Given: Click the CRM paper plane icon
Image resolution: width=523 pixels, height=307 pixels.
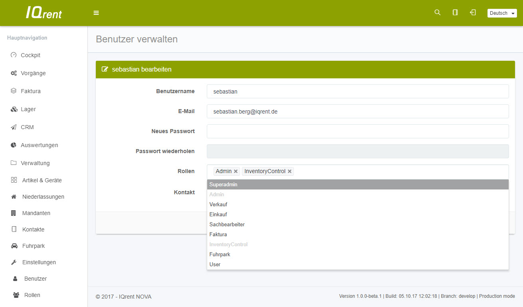Looking at the screenshot, I should tap(14, 127).
